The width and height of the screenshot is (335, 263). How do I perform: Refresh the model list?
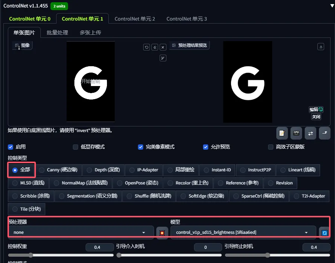click(325, 233)
